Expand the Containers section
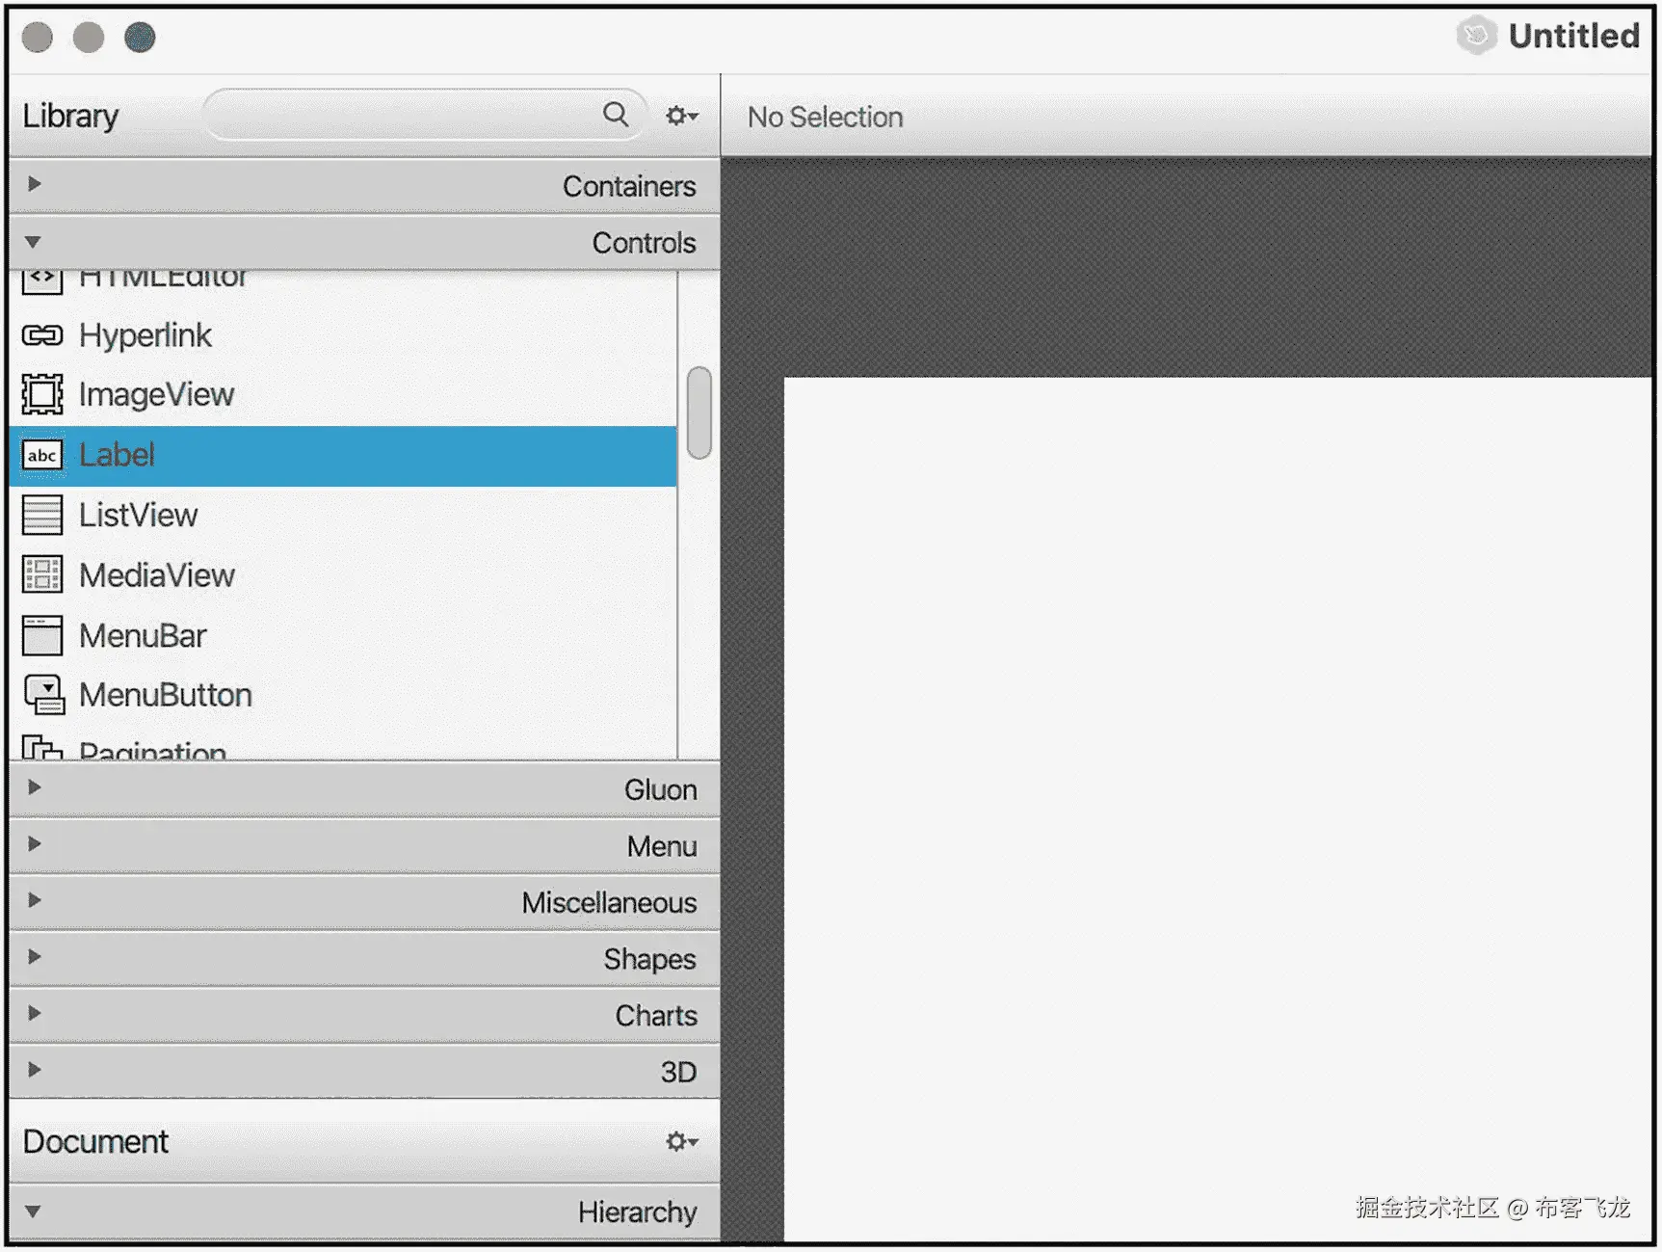This screenshot has width=1662, height=1252. click(x=364, y=185)
